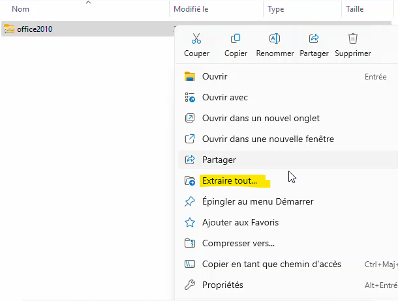The width and height of the screenshot is (398, 301).
Task: Click the zip icon beside Compresser vers
Action: (190, 243)
